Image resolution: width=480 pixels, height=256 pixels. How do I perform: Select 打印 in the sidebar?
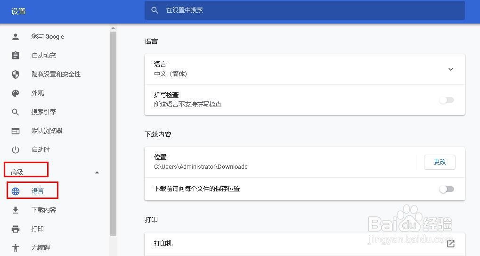pos(38,229)
